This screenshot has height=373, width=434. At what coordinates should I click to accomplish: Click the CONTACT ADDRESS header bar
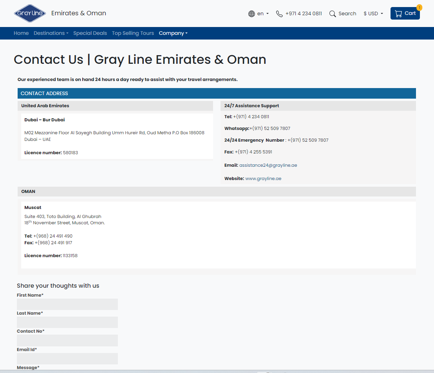click(217, 94)
